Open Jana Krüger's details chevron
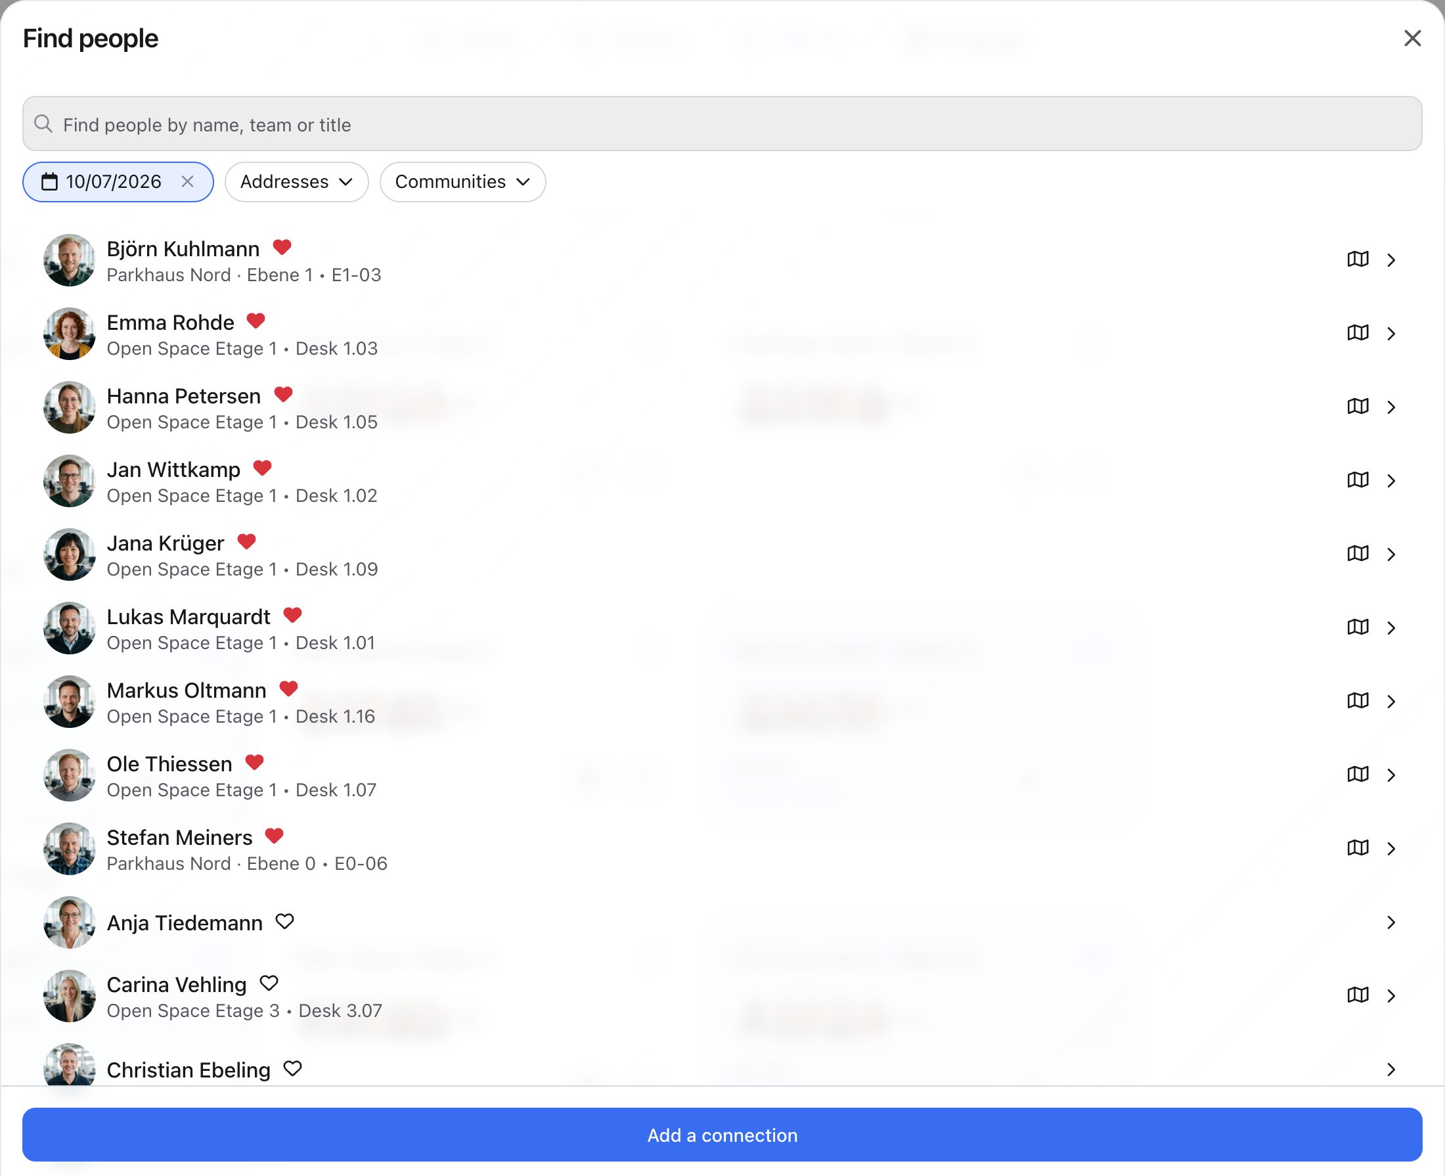This screenshot has height=1176, width=1445. click(x=1391, y=554)
